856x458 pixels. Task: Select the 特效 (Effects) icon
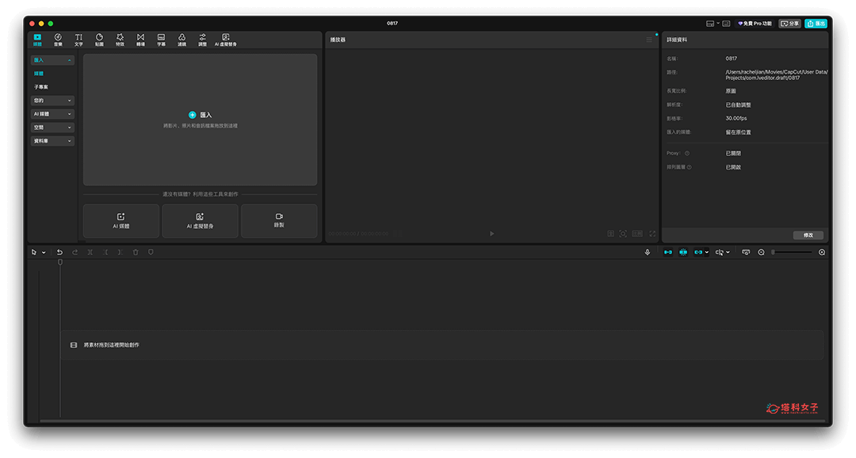[x=120, y=40]
